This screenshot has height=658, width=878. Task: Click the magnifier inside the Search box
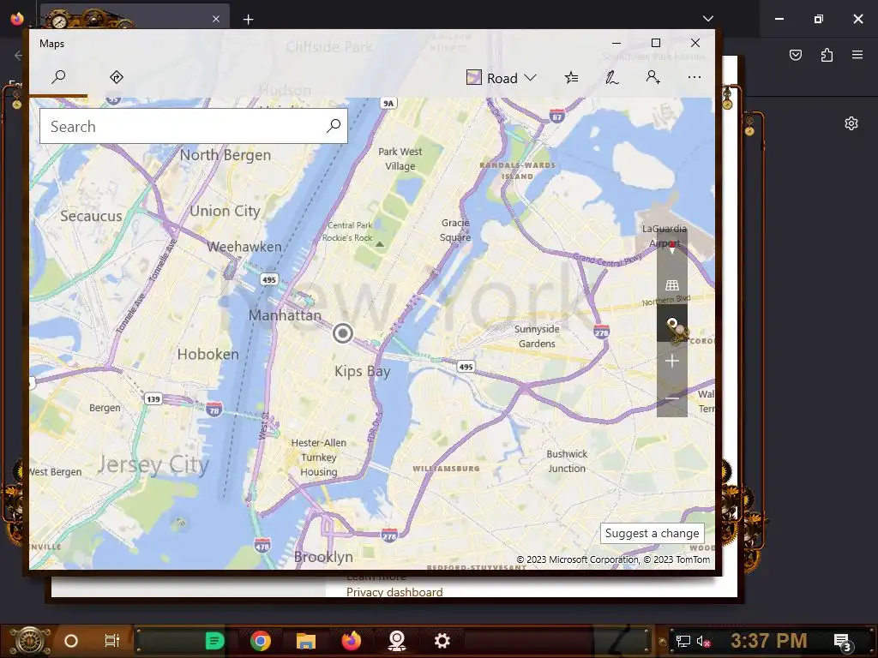[x=334, y=126]
